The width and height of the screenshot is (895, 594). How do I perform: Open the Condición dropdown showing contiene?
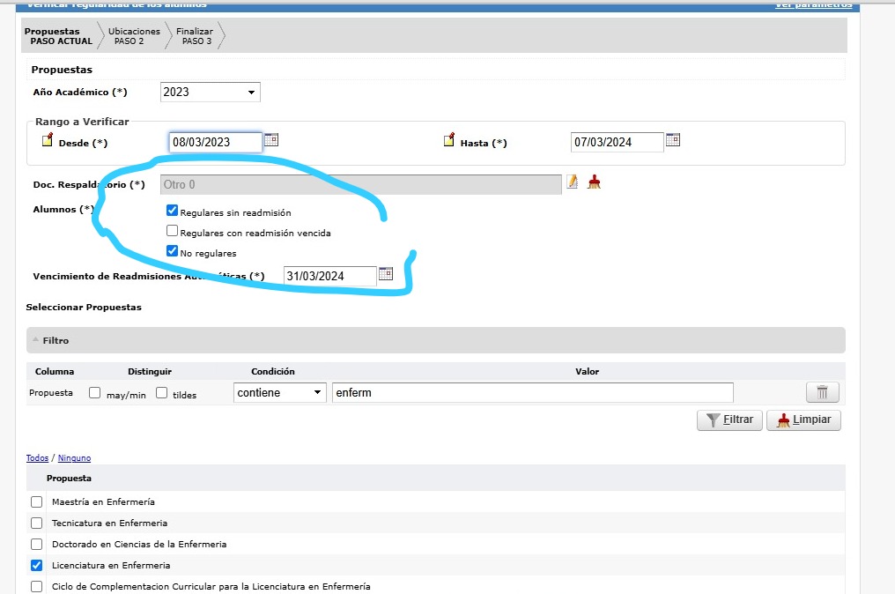click(280, 393)
